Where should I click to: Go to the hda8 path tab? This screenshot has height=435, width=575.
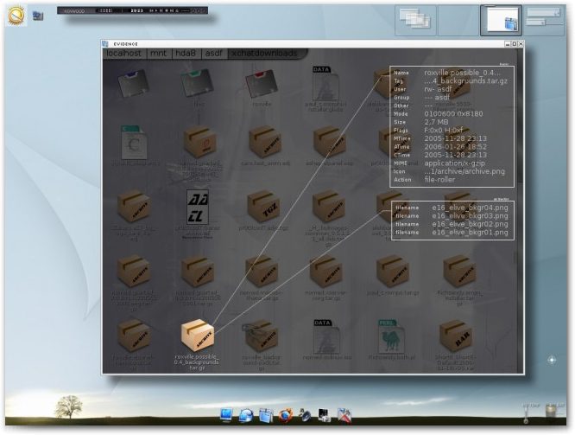coord(186,54)
